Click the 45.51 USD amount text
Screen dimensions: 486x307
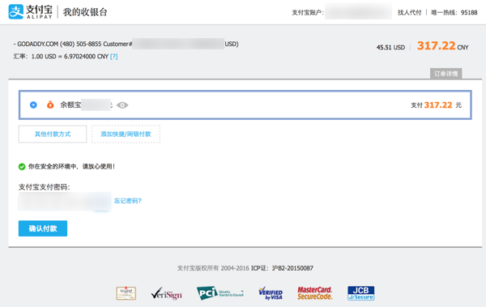point(390,48)
